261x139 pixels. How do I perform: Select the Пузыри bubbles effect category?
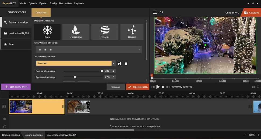pyautogui.click(x=105, y=32)
